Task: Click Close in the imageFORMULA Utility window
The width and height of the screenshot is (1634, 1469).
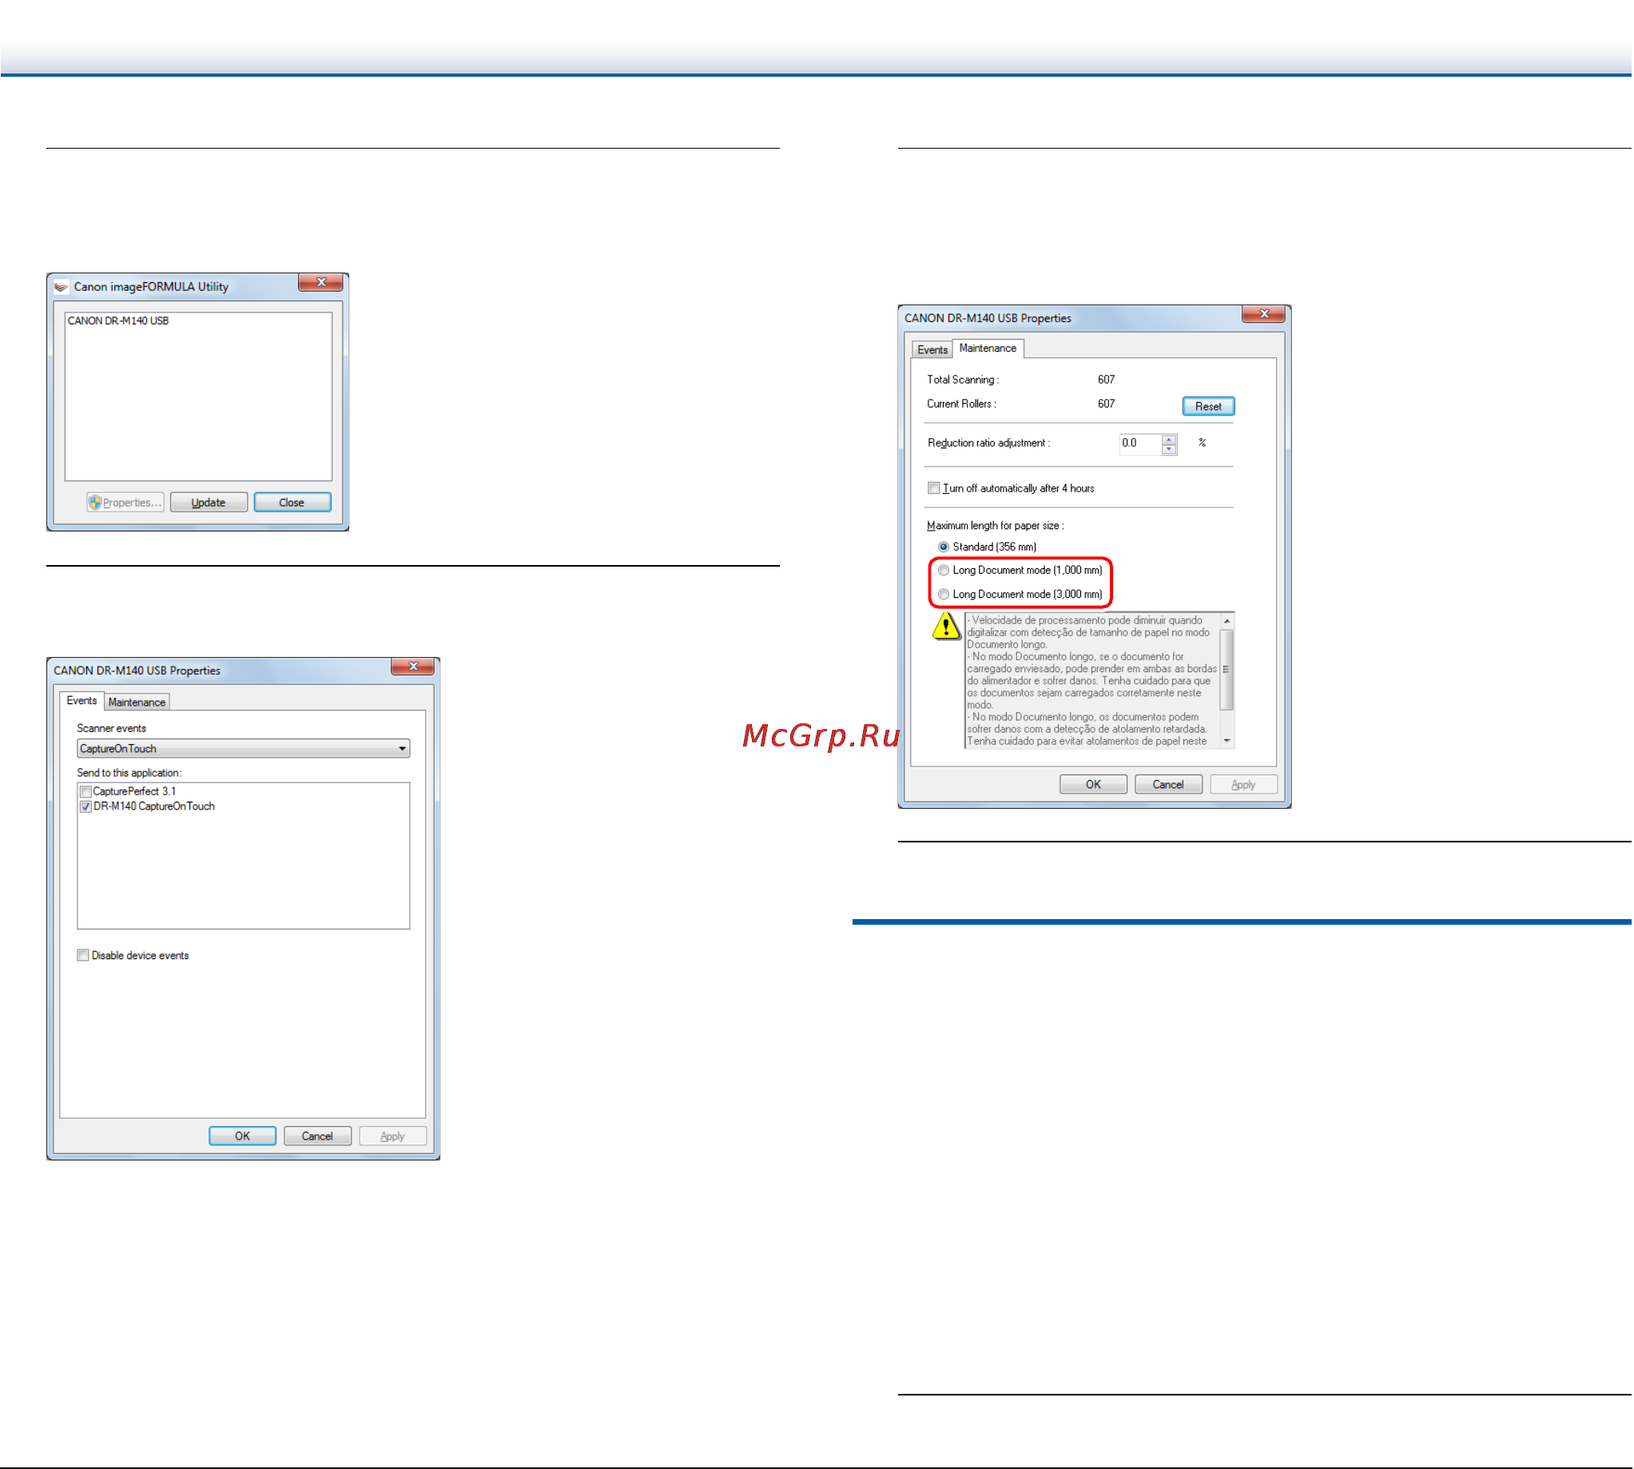Action: click(292, 502)
